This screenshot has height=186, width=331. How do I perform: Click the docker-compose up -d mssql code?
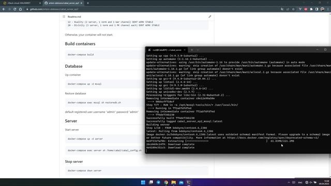(x=84, y=84)
